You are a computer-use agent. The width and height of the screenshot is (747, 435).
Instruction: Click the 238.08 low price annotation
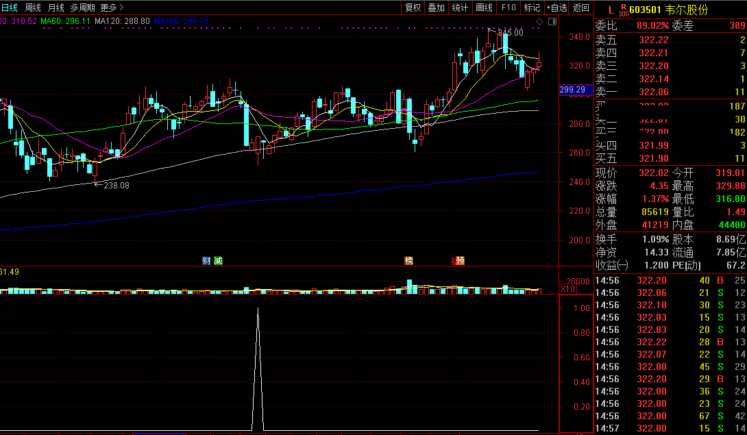tap(117, 186)
